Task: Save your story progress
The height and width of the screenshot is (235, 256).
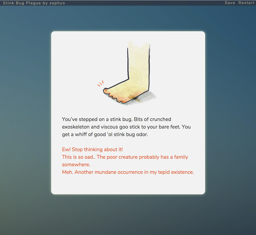Action: (x=230, y=3)
